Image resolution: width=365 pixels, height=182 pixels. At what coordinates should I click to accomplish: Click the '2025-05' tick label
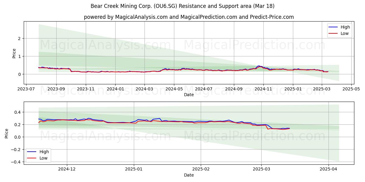(x=351, y=89)
